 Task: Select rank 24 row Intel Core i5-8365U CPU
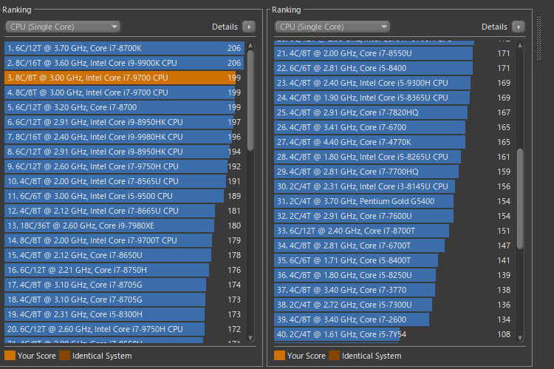coord(394,98)
